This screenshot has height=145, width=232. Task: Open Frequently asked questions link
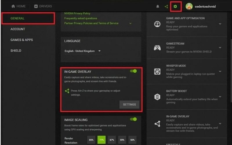point(81,18)
